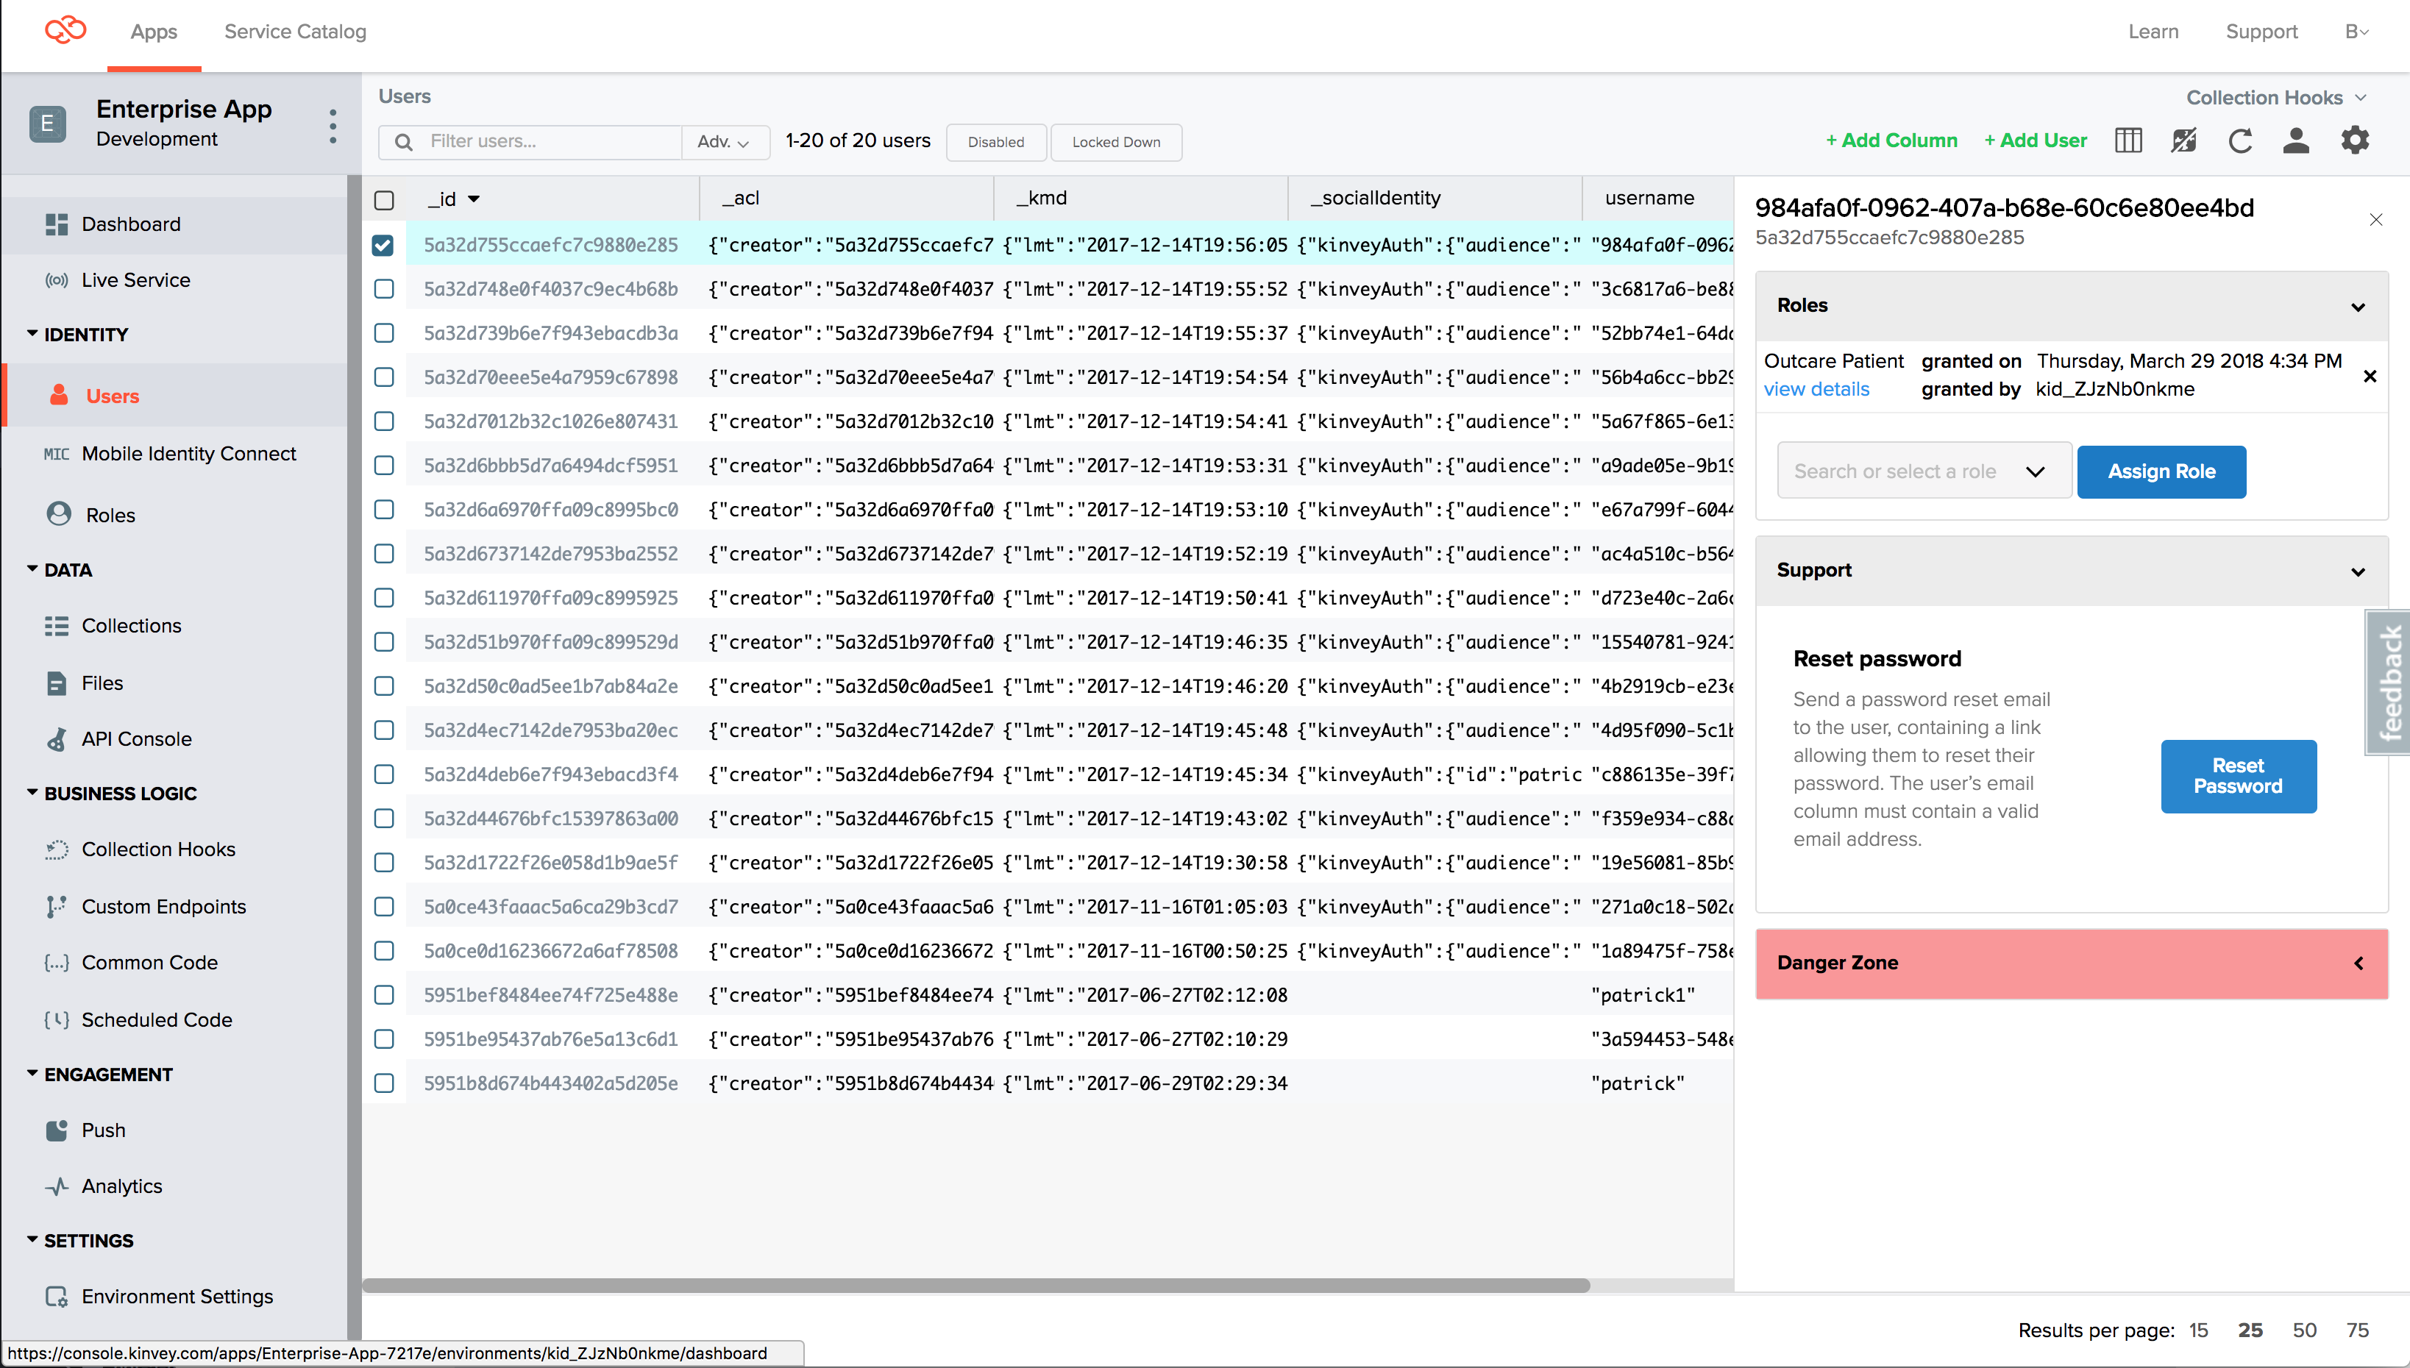Click the horizontal scrollbar under the users table

click(x=975, y=1286)
